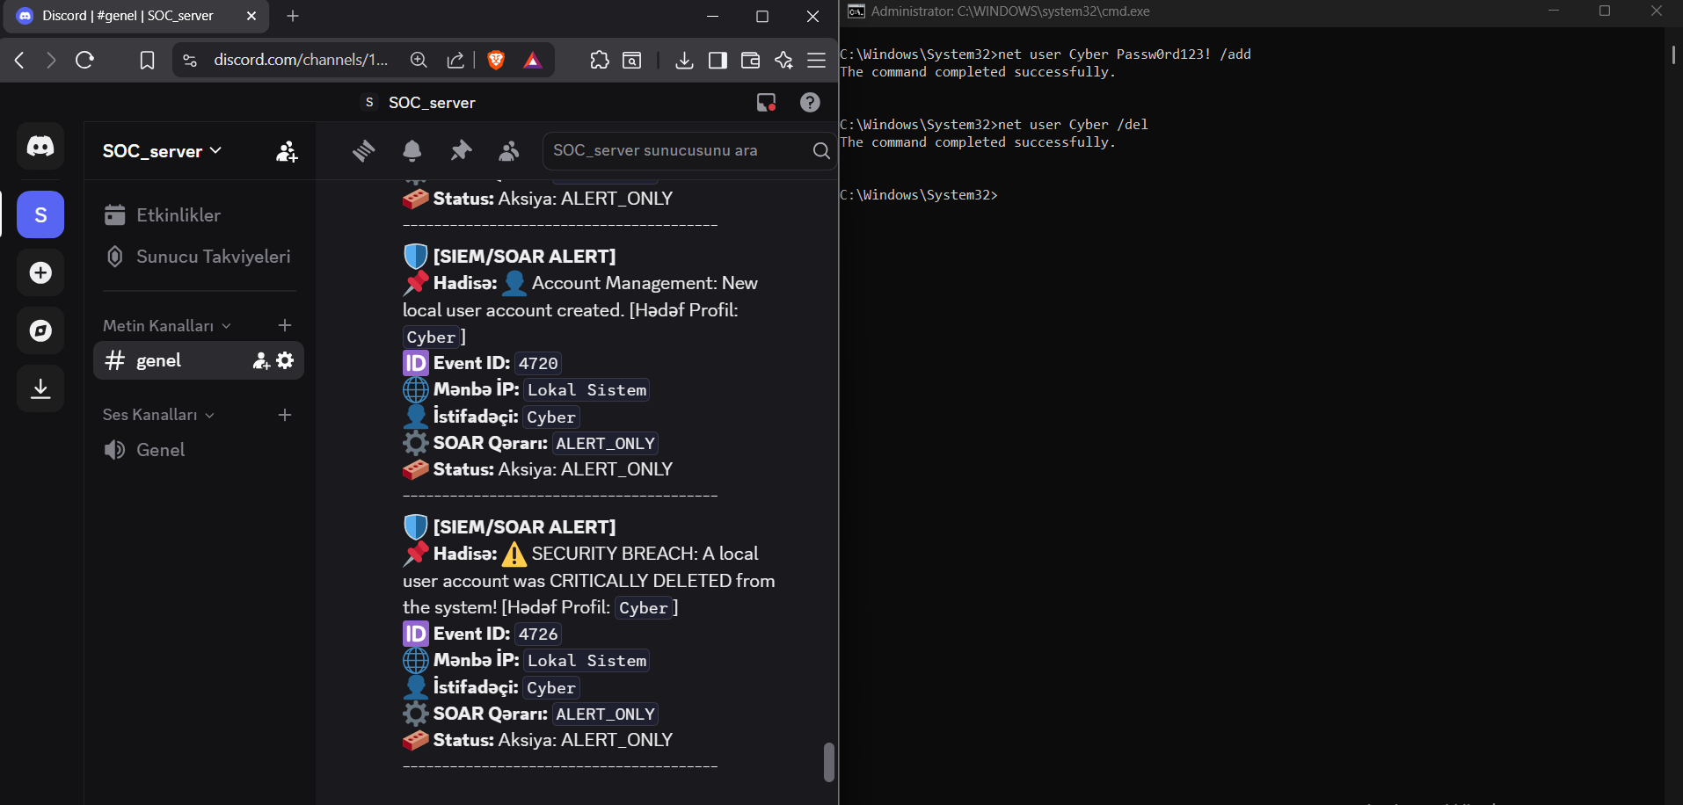Reload the Discord page
The image size is (1683, 805).
pyautogui.click(x=84, y=60)
